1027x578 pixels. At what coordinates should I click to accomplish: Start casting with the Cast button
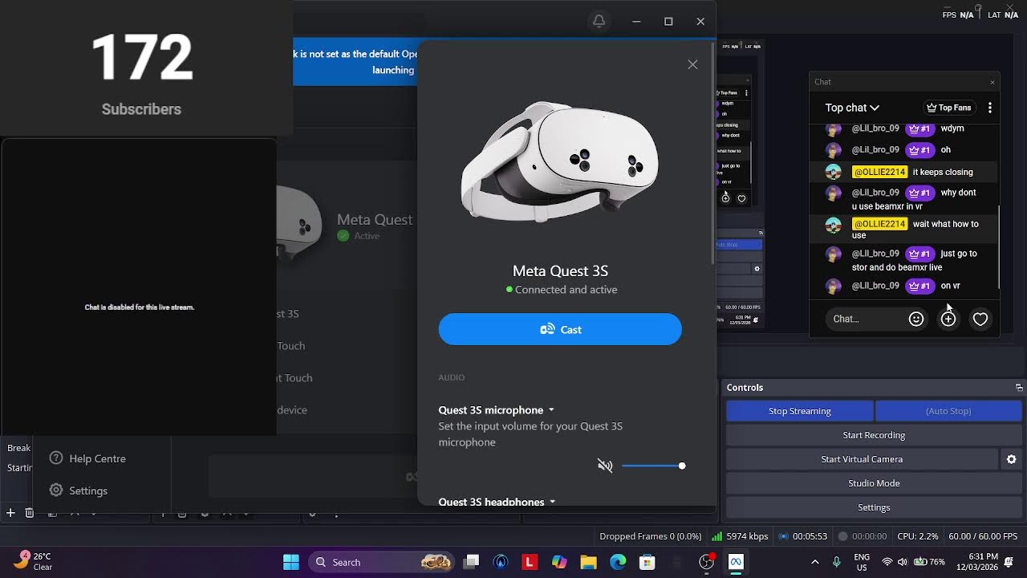pos(560,329)
